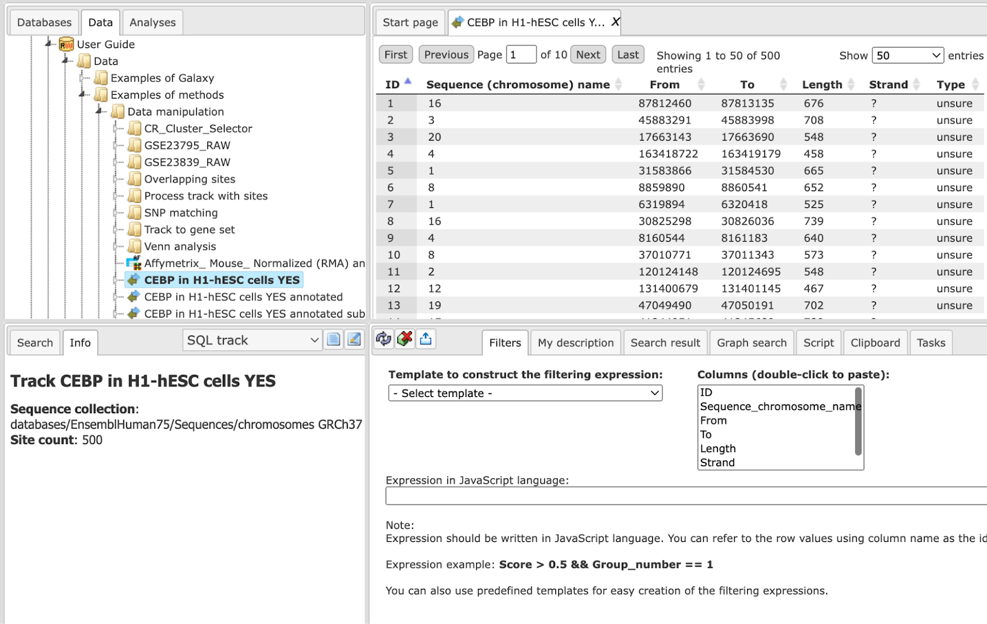987x624 pixels.
Task: Click the export upload arrow icon
Action: click(426, 339)
